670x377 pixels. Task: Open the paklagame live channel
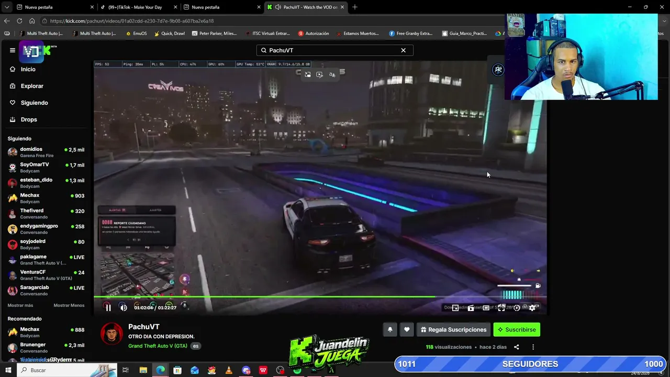tap(46, 260)
